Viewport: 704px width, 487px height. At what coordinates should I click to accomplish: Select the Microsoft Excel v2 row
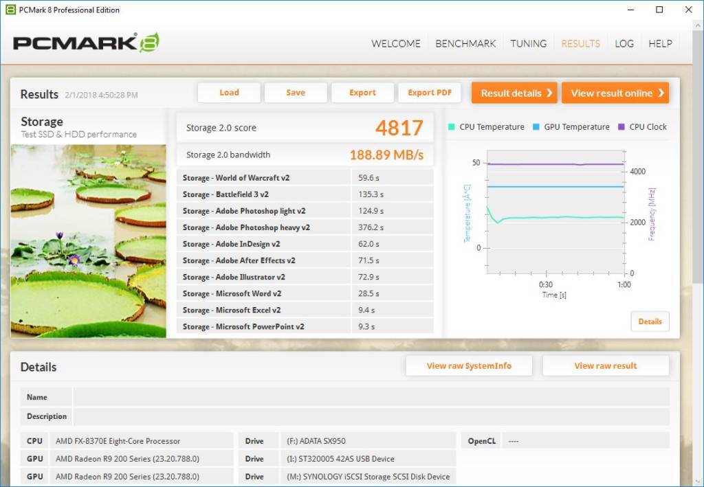305,310
